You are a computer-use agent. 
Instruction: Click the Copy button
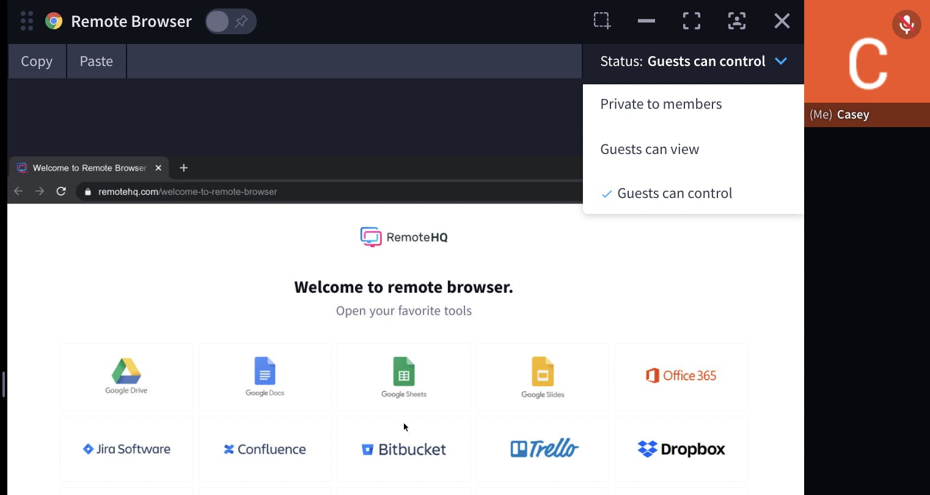pos(37,61)
